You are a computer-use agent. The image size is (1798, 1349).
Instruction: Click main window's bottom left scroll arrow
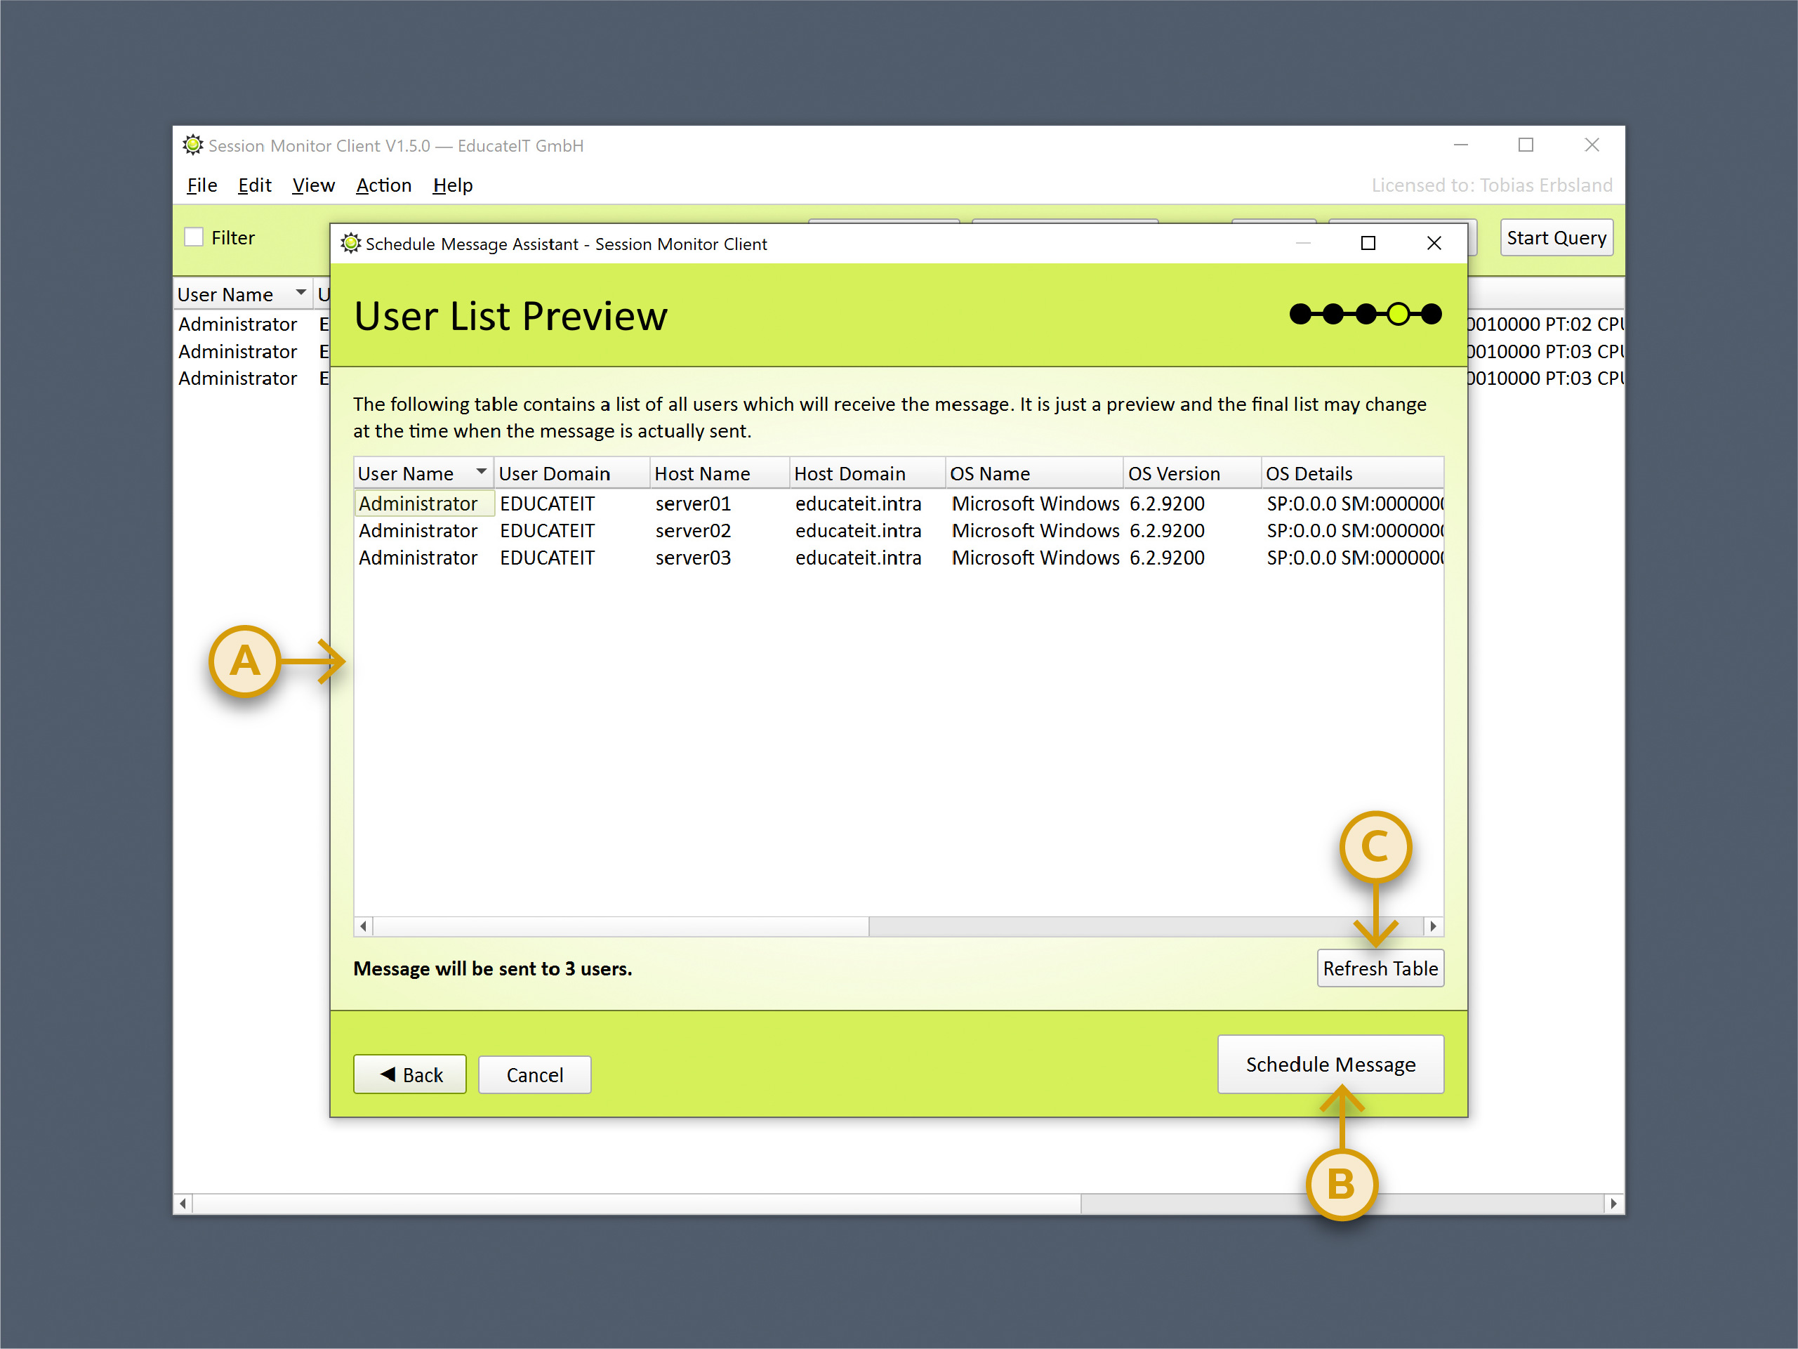[183, 1204]
